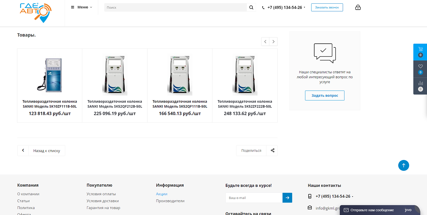Click the price 225 096.19 руб./шт

115,113
